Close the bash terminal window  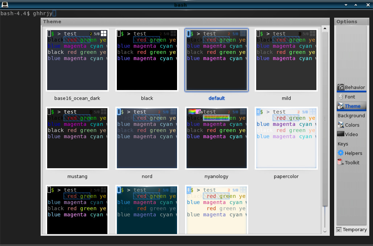(x=368, y=5)
